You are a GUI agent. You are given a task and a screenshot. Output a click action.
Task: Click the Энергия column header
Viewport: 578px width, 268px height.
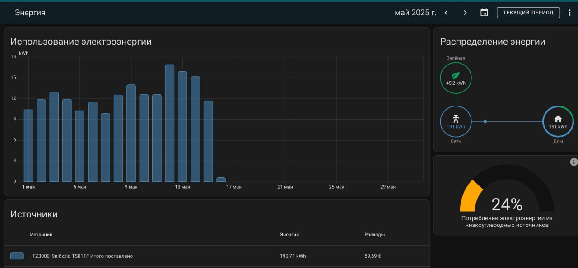[289, 235]
